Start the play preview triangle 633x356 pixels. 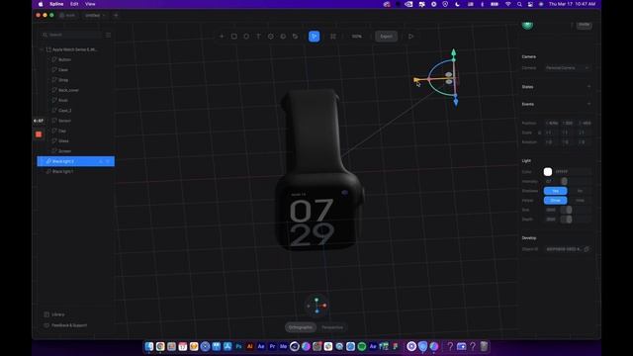[x=411, y=37]
